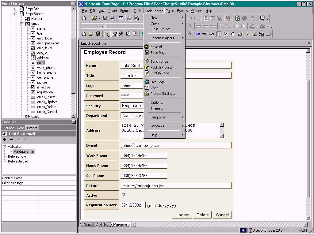The image size is (314, 235).
Task: Insert a List Box component icon
Action: click(240, 34)
